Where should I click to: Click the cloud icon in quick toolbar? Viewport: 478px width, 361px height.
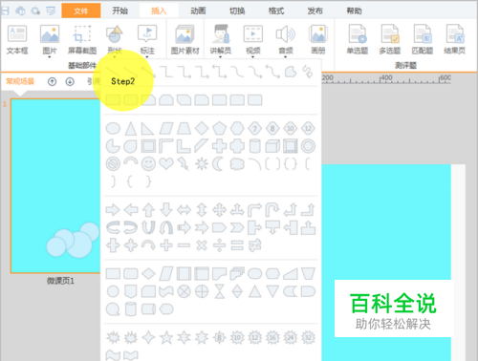[x=20, y=11]
